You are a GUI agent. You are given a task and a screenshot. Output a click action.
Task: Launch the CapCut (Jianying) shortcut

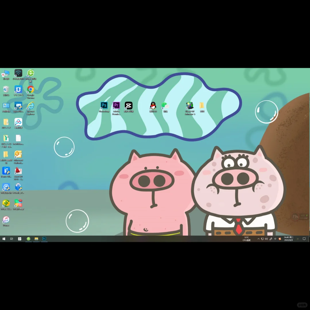[x=129, y=107]
